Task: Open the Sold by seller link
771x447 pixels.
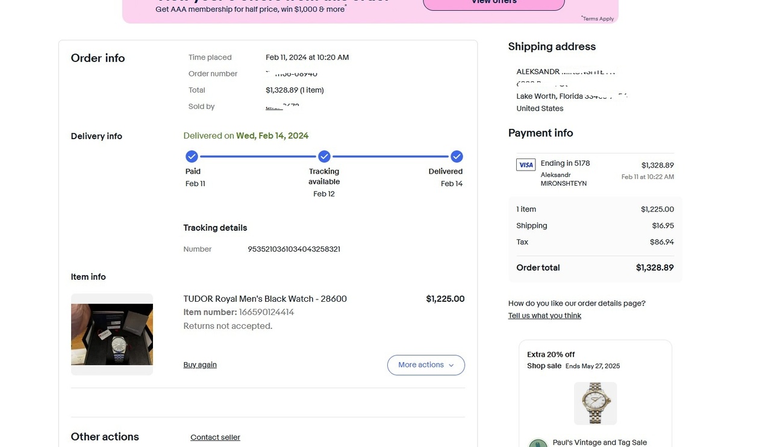Action: 282,107
